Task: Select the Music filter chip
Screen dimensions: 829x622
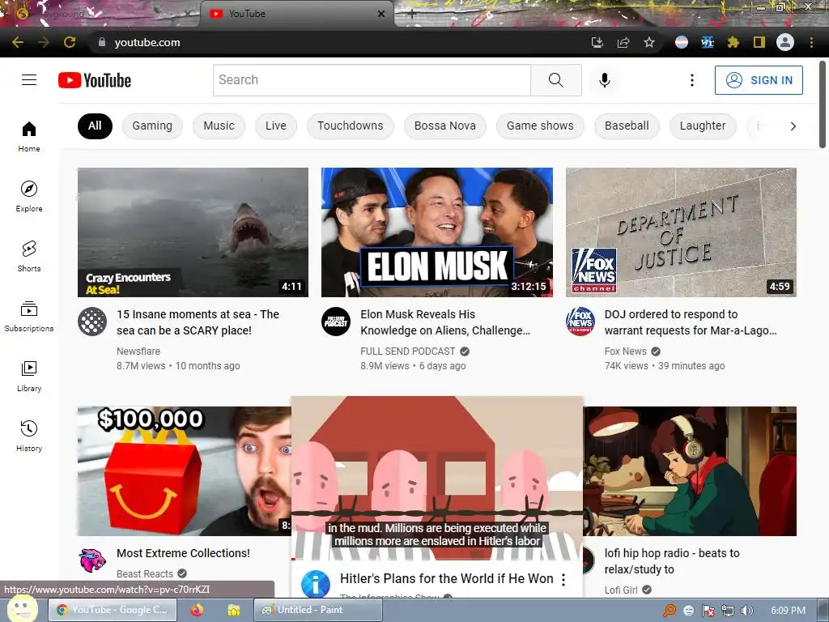Action: [219, 126]
